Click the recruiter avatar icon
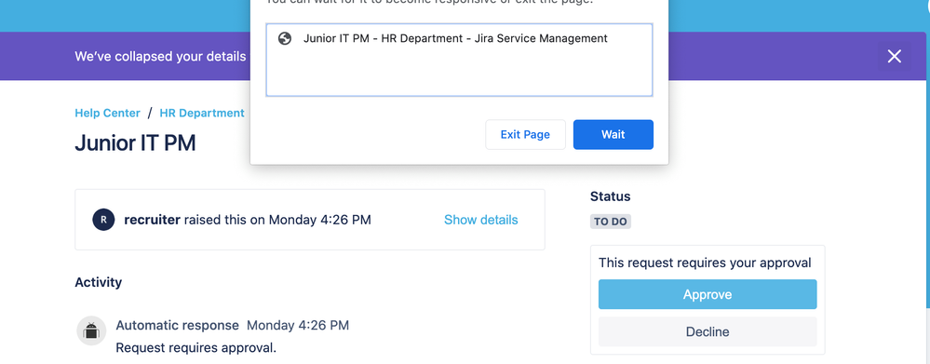This screenshot has width=930, height=364. click(103, 220)
